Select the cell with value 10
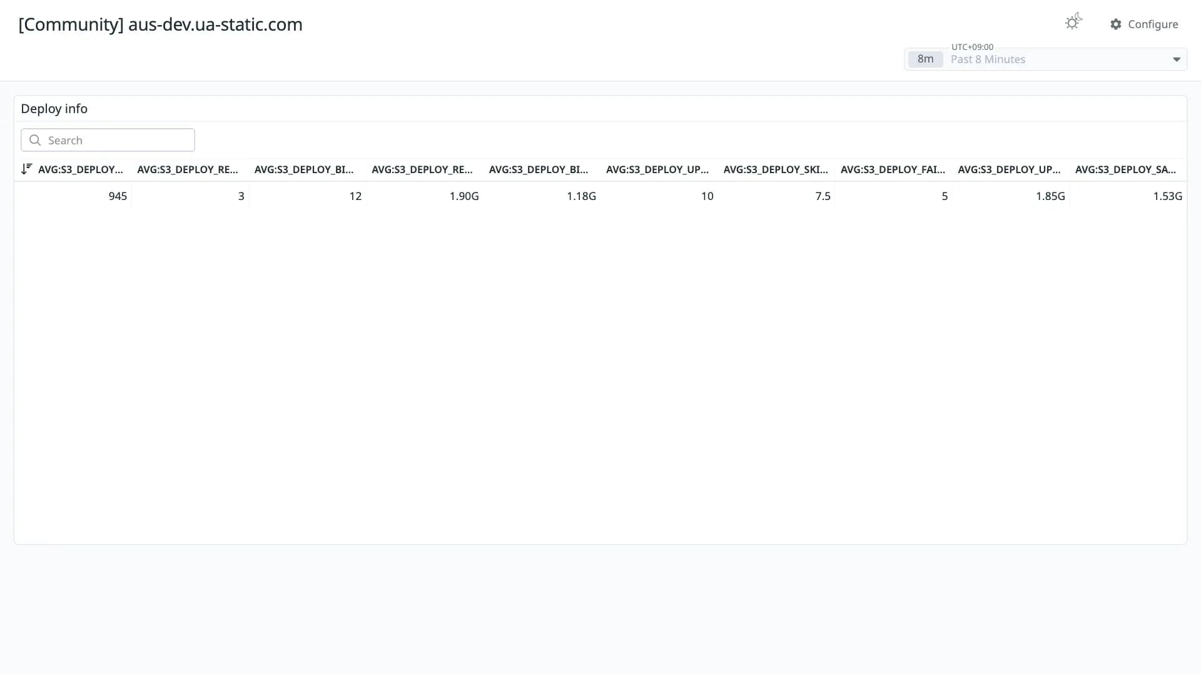 tap(659, 196)
